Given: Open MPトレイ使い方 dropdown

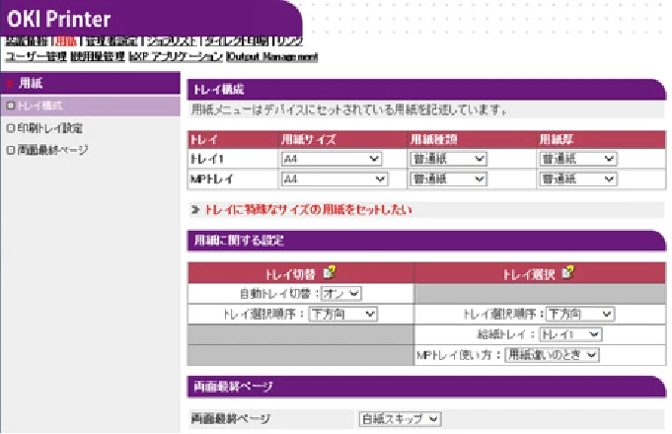Looking at the screenshot, I should (x=552, y=355).
